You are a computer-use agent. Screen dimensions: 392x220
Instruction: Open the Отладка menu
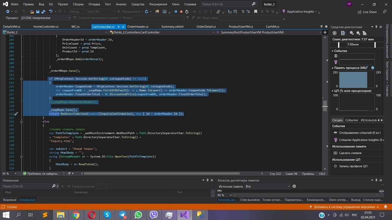coord(94,4)
